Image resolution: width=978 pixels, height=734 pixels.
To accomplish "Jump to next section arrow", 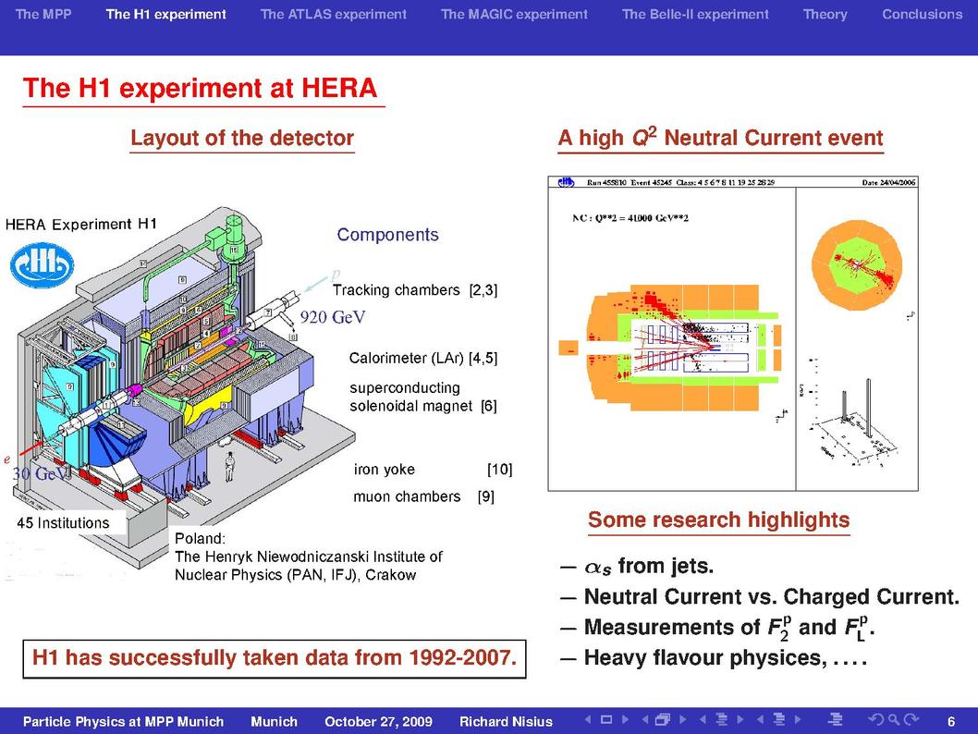I will (x=798, y=719).
